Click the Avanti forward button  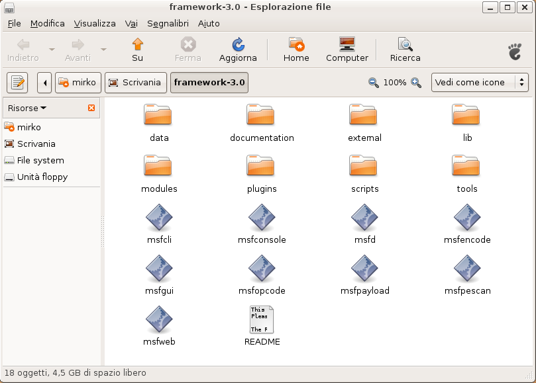(x=78, y=50)
